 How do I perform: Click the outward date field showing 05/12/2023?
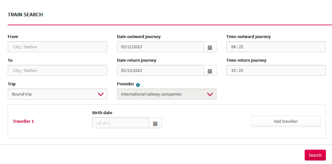point(160,47)
